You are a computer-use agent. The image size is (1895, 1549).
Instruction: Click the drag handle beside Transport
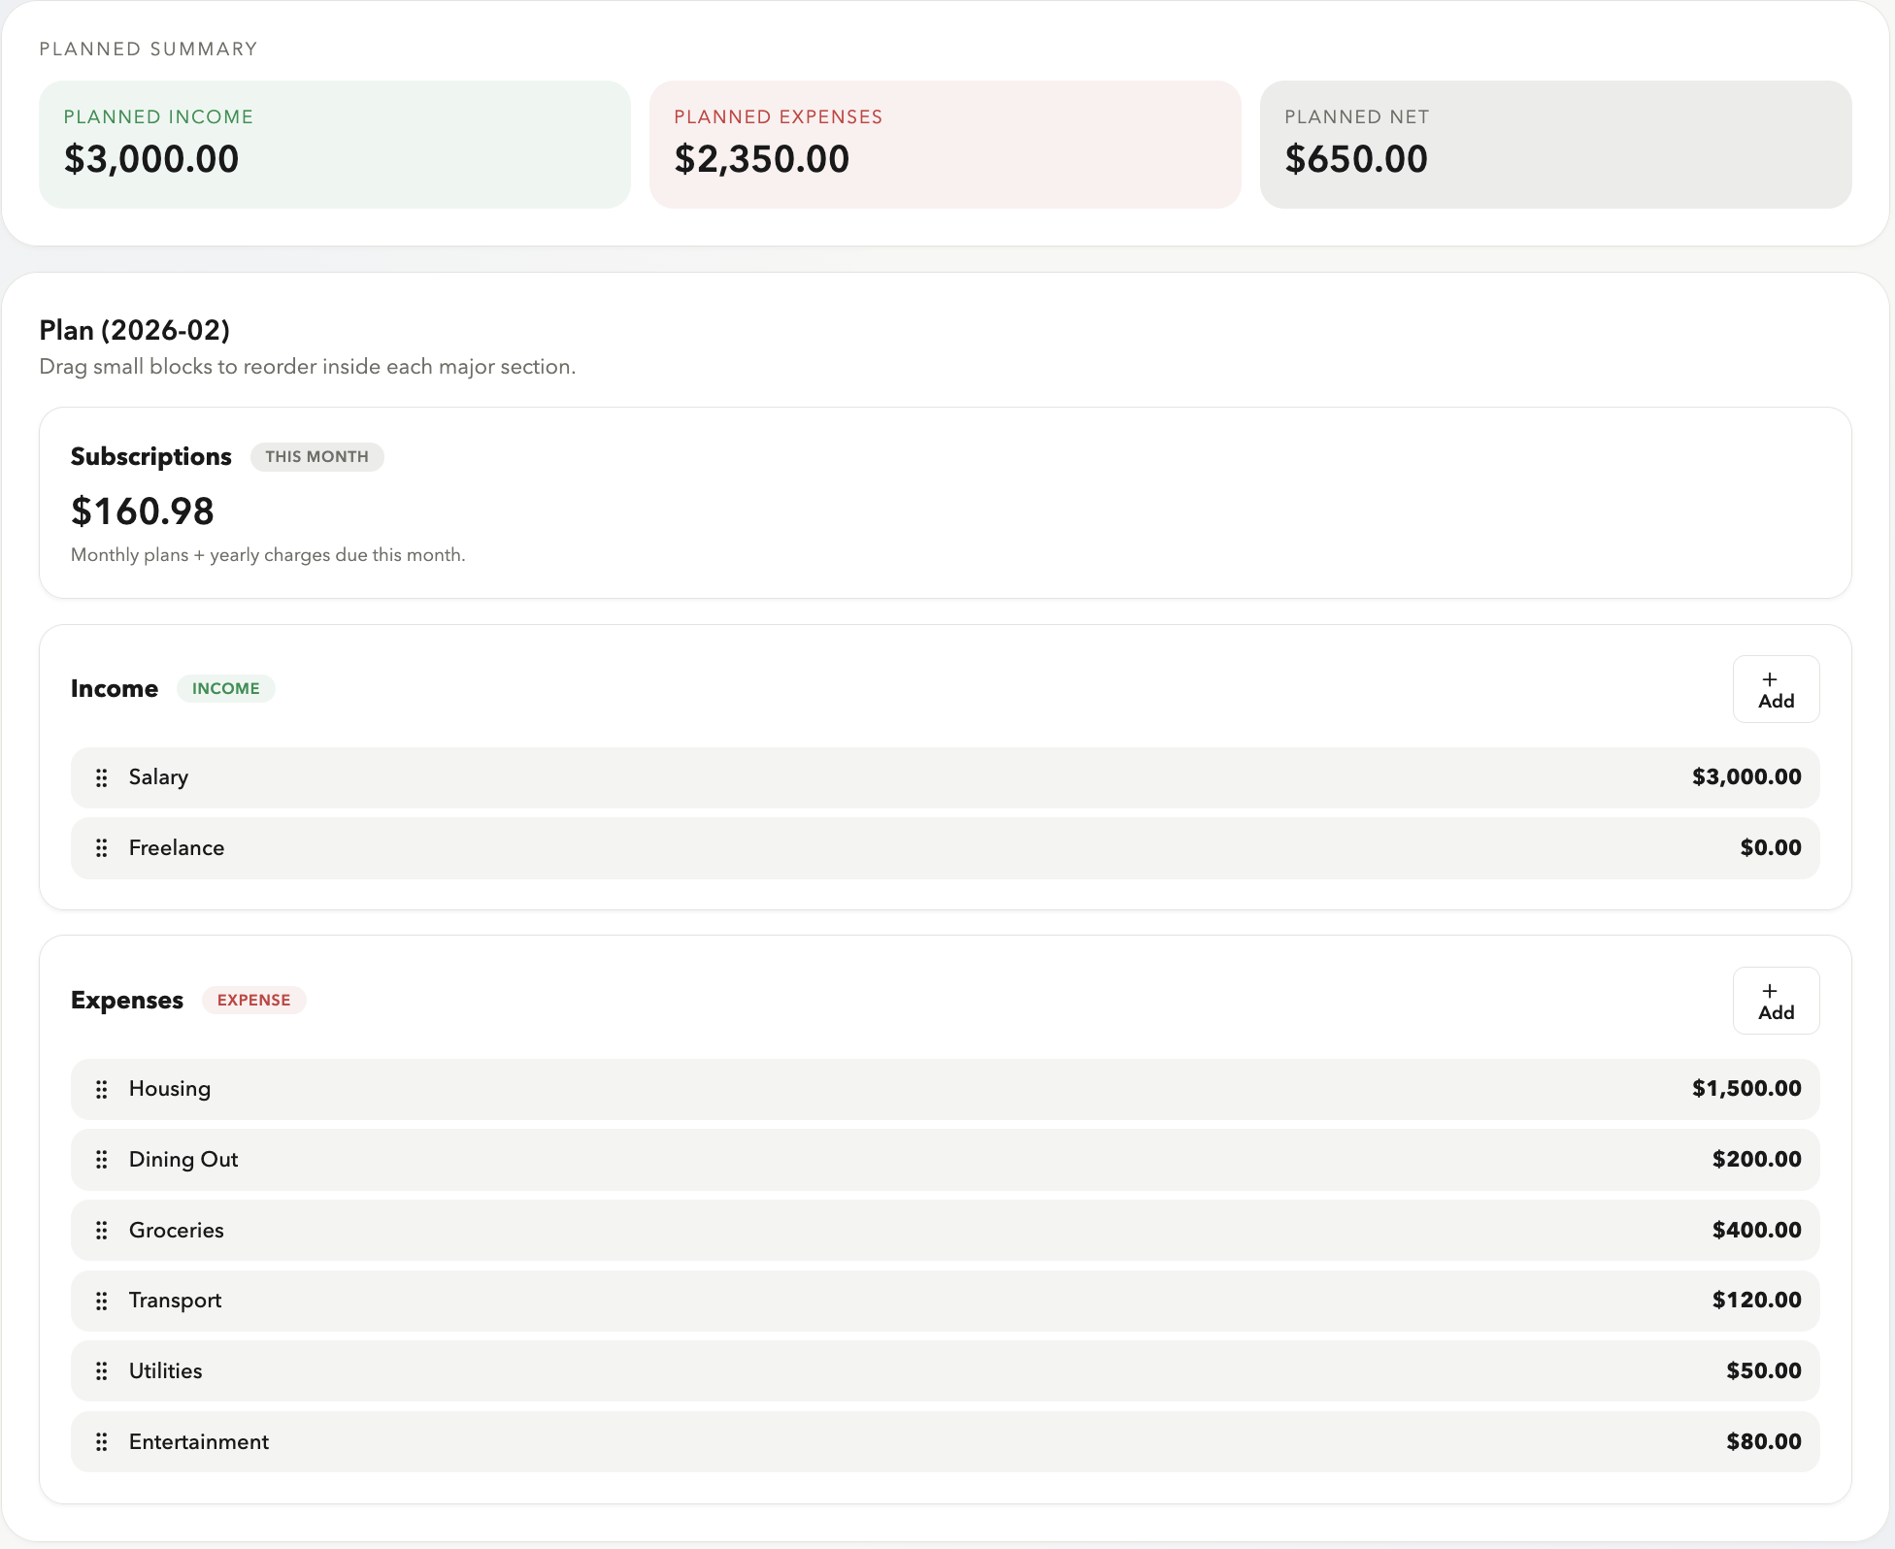(102, 1301)
